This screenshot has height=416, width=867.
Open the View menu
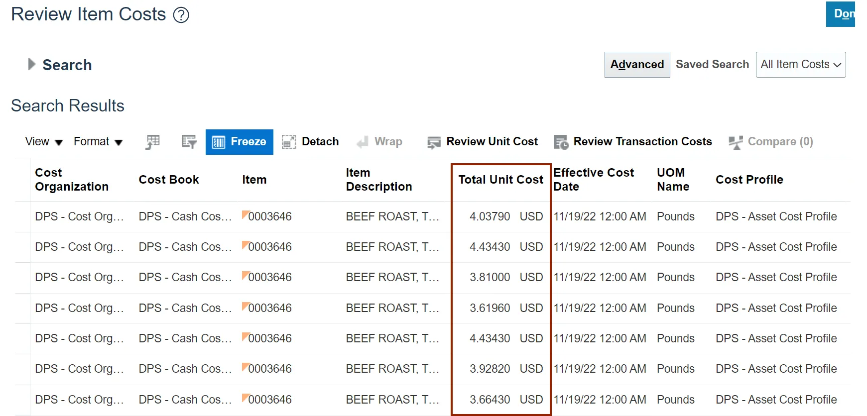point(44,142)
